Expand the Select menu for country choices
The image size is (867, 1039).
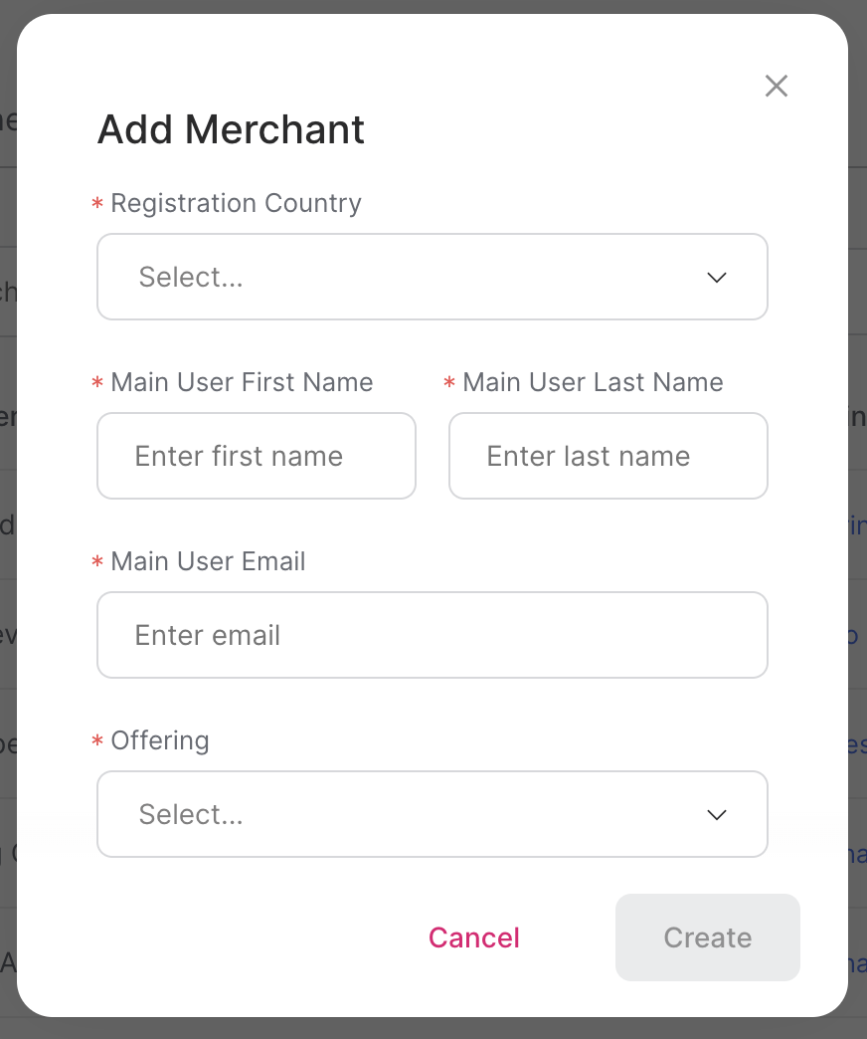point(433,277)
